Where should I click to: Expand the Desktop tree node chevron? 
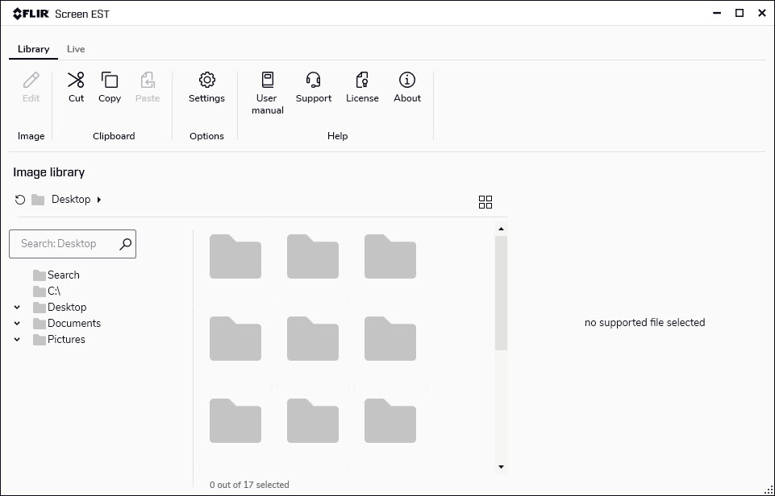tap(17, 308)
